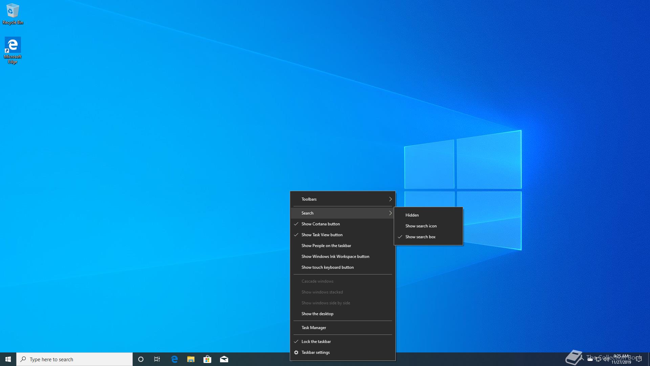
Task: Toggle Lock the taskbar option
Action: pyautogui.click(x=316, y=342)
